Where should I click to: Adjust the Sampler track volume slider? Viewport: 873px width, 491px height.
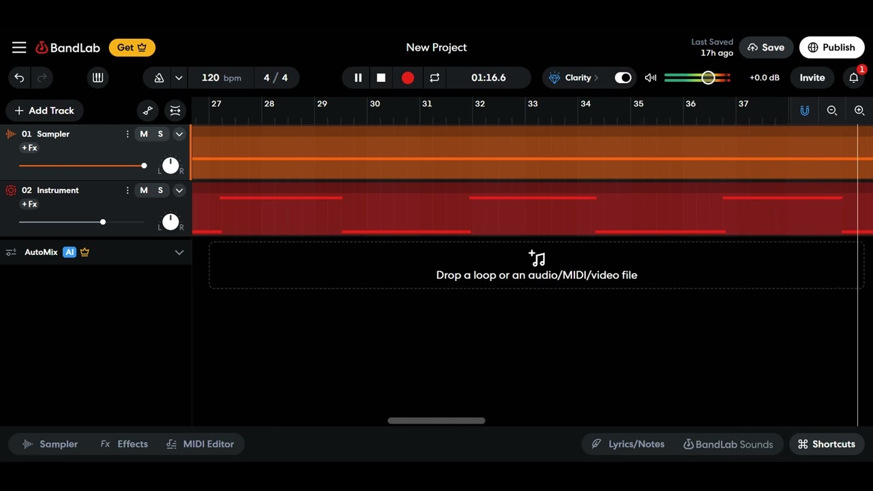point(82,166)
